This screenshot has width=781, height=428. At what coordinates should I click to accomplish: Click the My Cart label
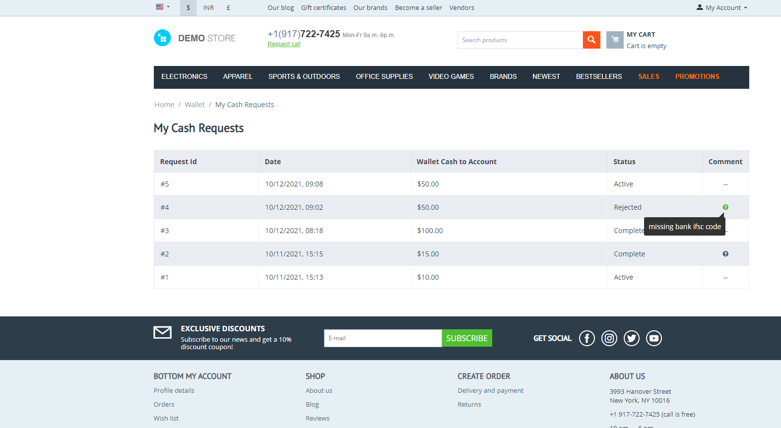[641, 35]
